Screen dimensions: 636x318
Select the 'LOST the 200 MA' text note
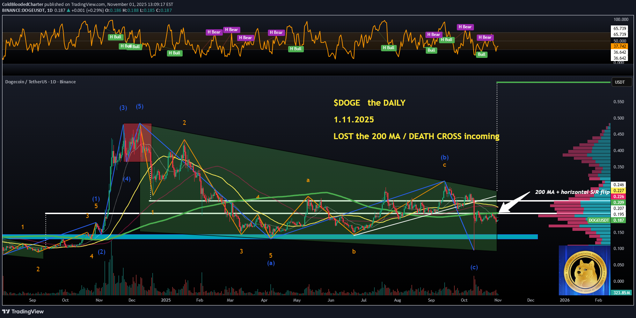click(x=416, y=136)
